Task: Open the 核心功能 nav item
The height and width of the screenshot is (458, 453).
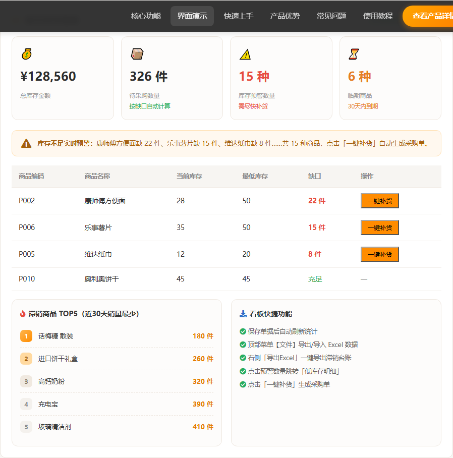Action: (146, 16)
